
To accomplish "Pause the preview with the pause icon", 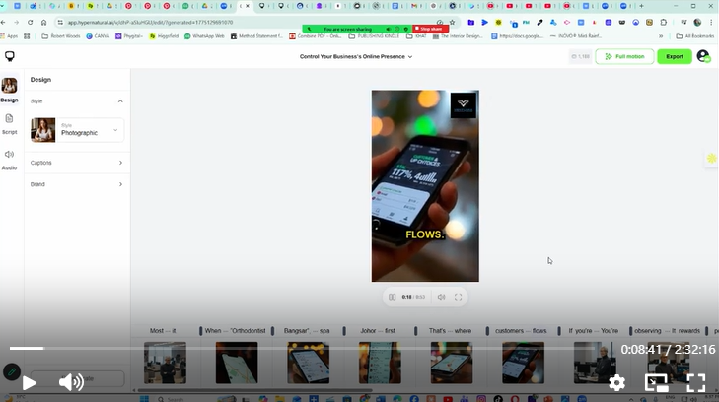I will (393, 298).
